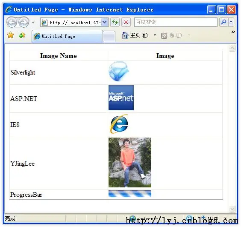Click scrollbar down arrow
The width and height of the screenshot is (241, 227).
[232, 209]
